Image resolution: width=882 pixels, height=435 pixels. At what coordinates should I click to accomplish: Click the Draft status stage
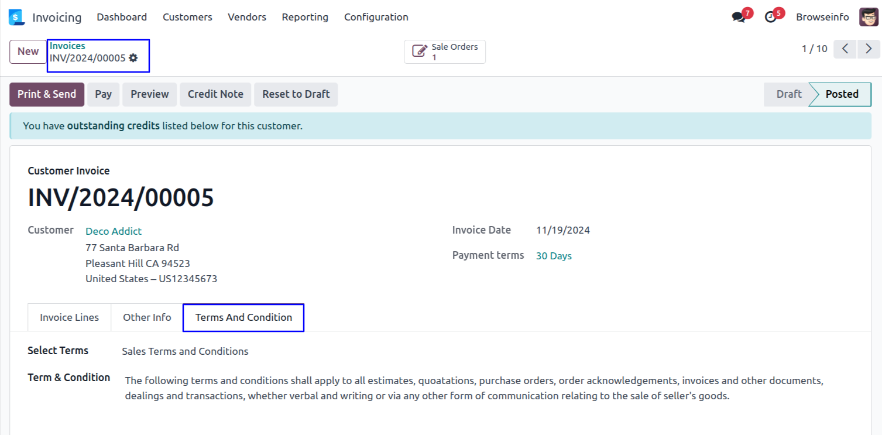point(788,94)
